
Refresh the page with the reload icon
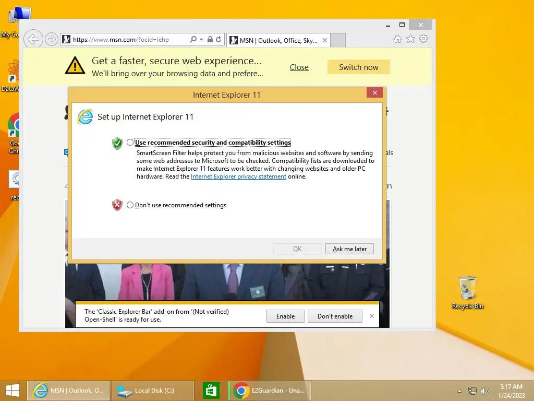[x=219, y=39]
